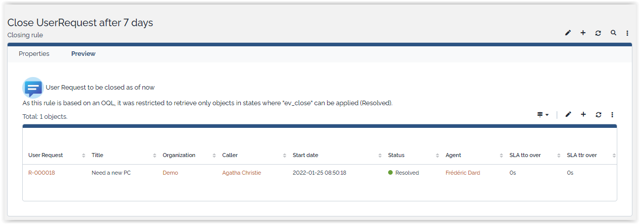
Task: Click the top header plus icon
Action: [583, 33]
